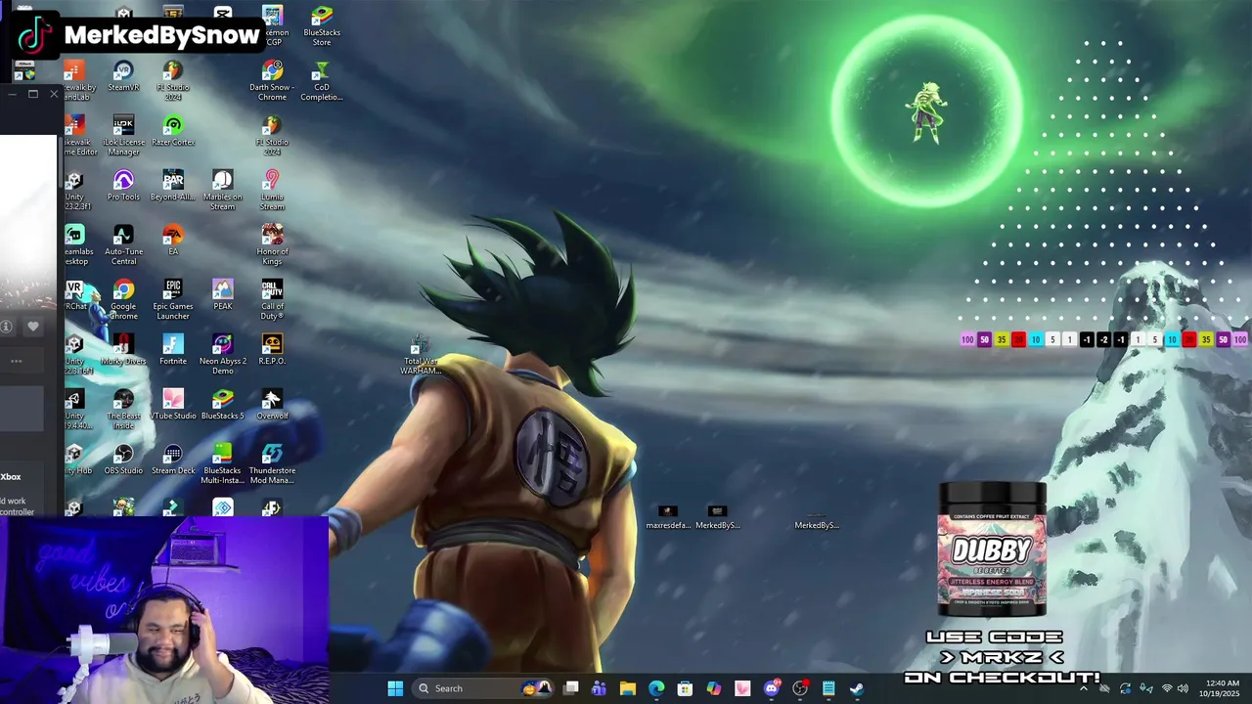Open the PEAK game shortcut
This screenshot has height=704, width=1252.
click(x=223, y=295)
